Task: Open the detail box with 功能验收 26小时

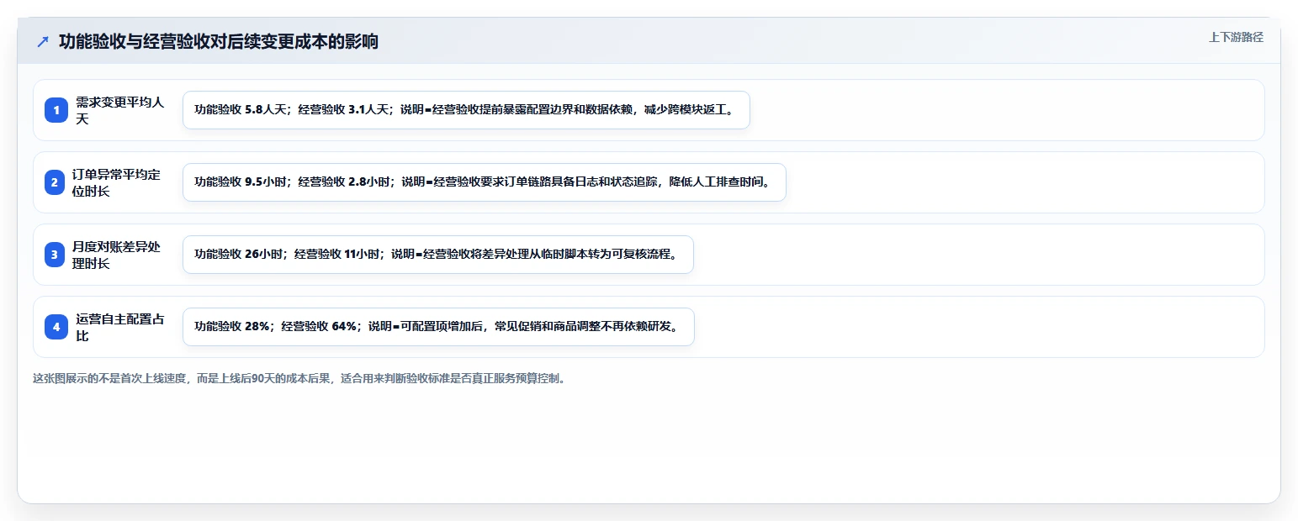Action: (438, 255)
